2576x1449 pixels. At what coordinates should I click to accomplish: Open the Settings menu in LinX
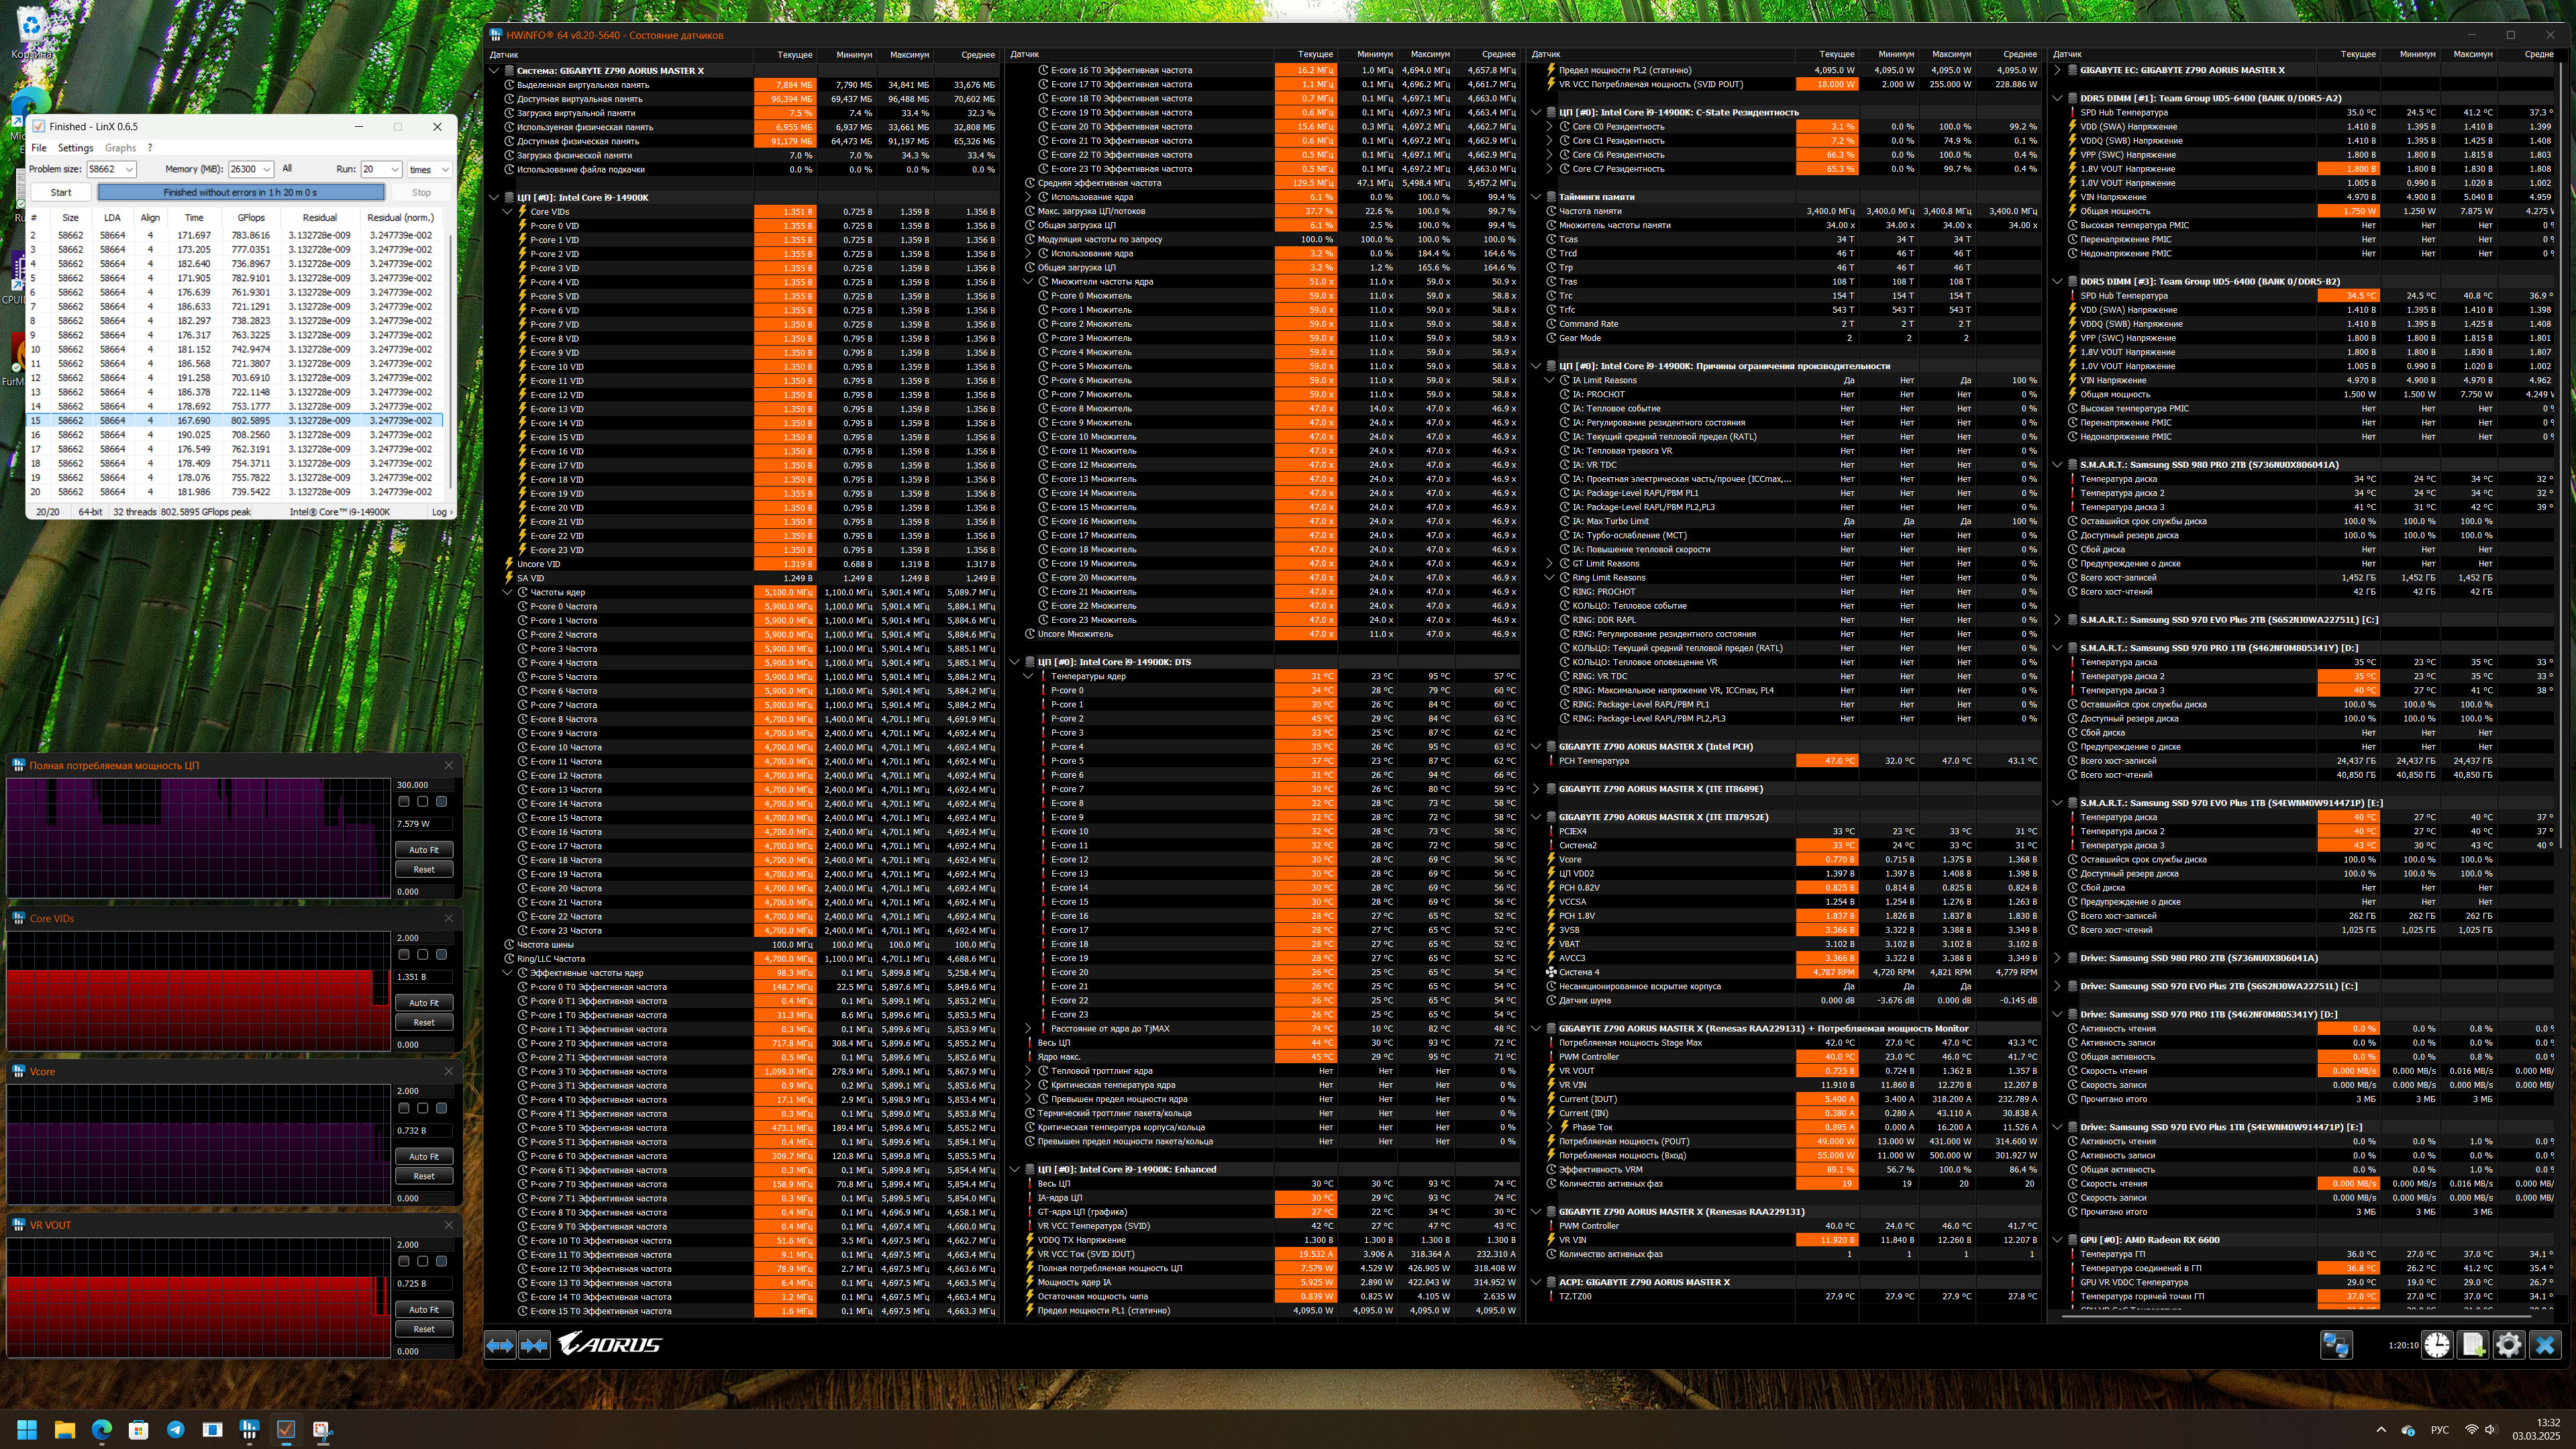pyautogui.click(x=75, y=148)
